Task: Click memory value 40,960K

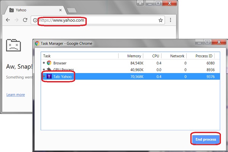Action: (x=137, y=70)
